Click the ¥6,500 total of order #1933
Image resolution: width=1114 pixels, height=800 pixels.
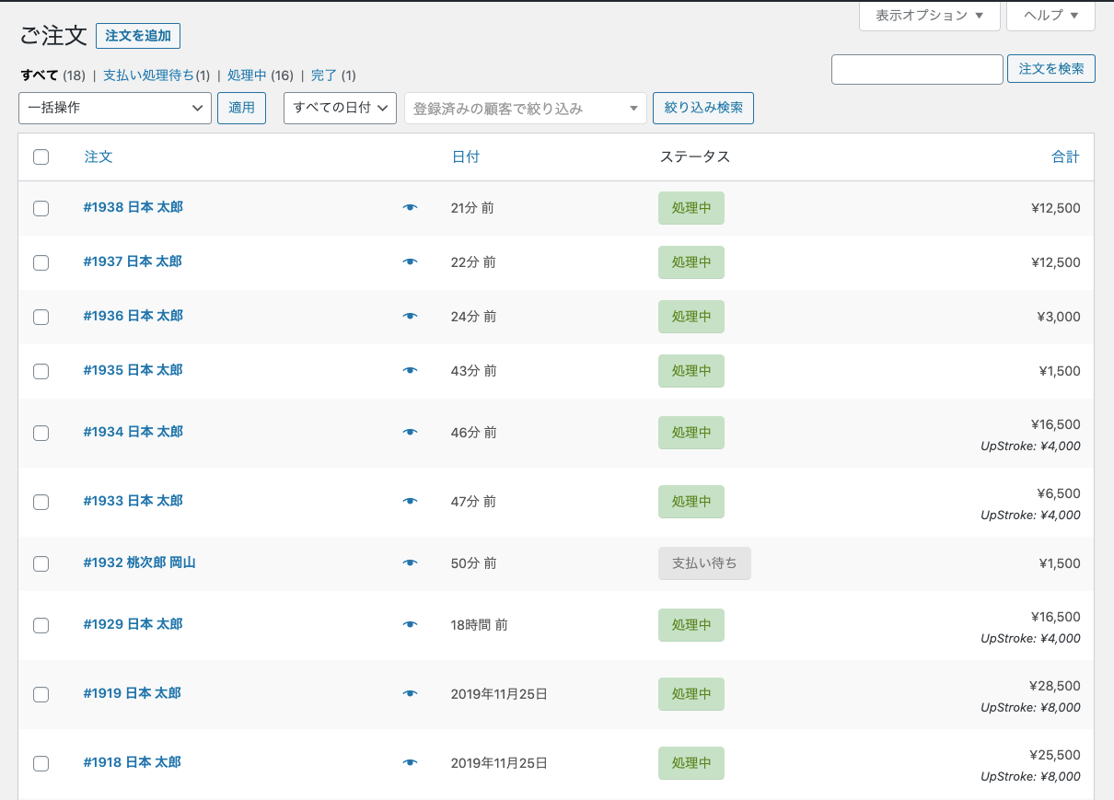1059,493
